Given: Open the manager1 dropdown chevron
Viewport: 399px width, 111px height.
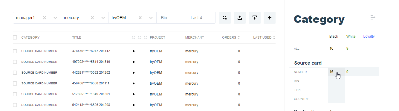Looking at the screenshot, I should click(x=55, y=18).
